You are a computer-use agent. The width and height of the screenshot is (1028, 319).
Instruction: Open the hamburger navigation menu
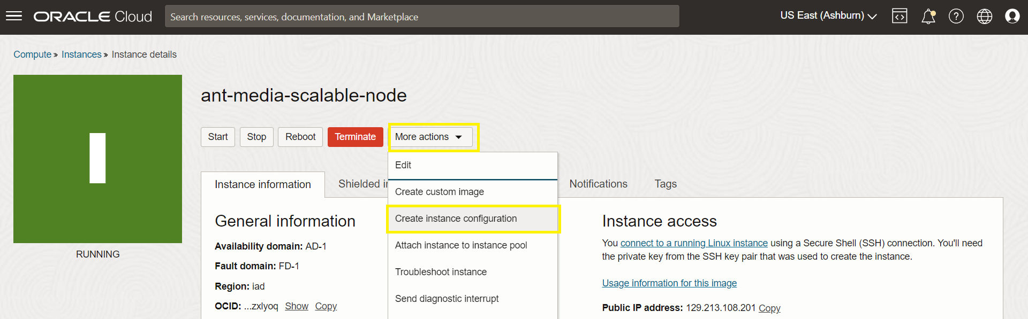pyautogui.click(x=14, y=16)
